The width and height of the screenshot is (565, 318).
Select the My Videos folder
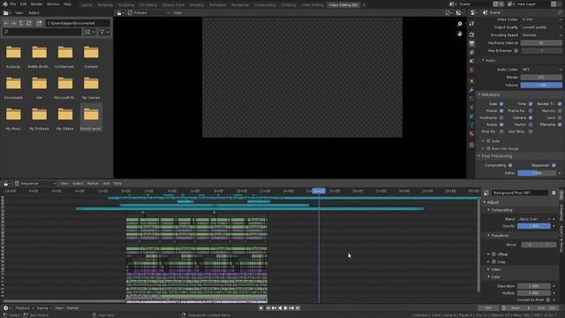(65, 118)
